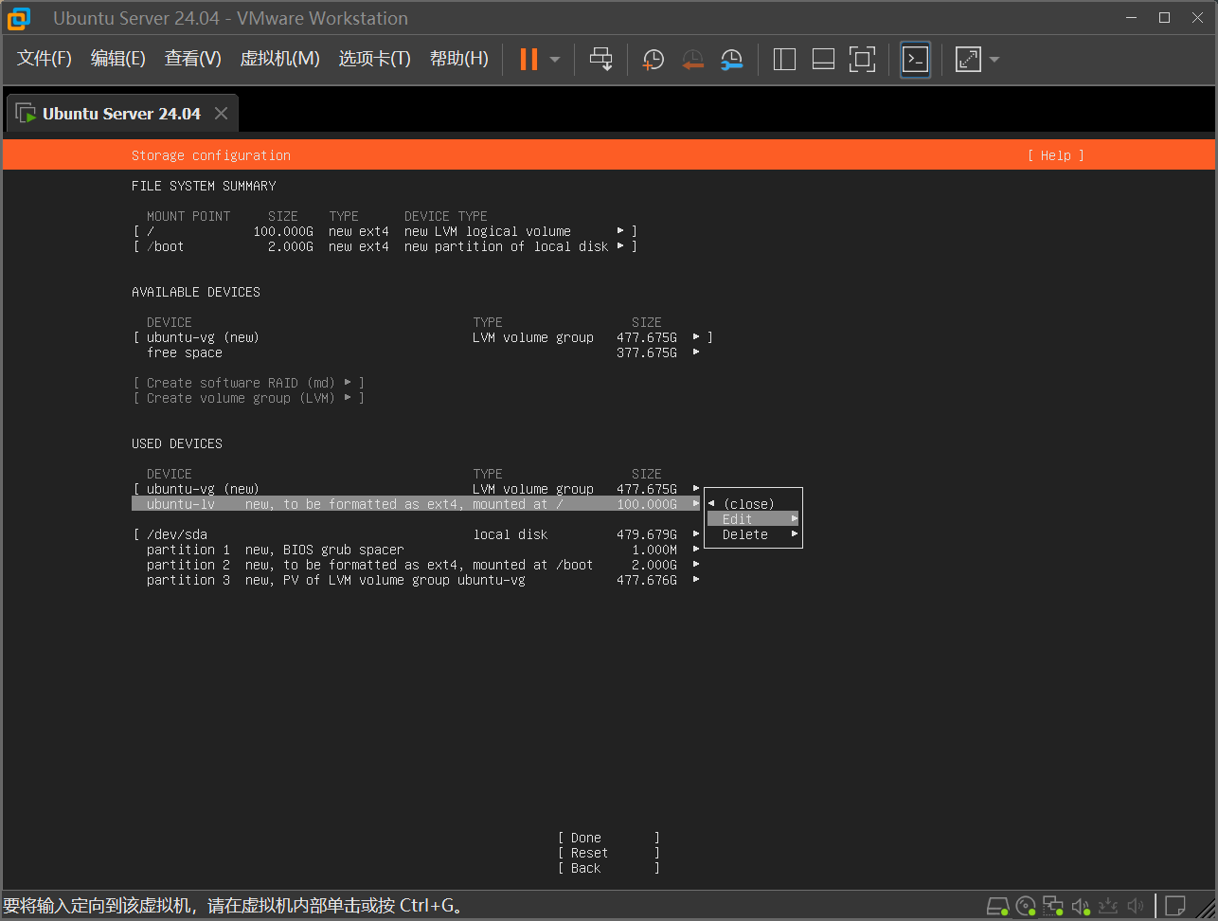The width and height of the screenshot is (1218, 921).
Task: Open the 虚拟机(M) menu
Action: [x=279, y=59]
